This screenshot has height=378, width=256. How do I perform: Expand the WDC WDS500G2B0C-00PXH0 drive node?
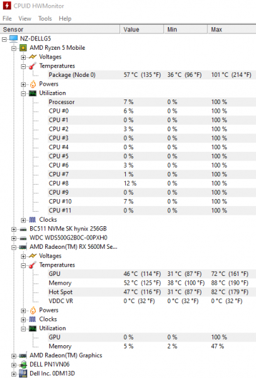pos(14,238)
